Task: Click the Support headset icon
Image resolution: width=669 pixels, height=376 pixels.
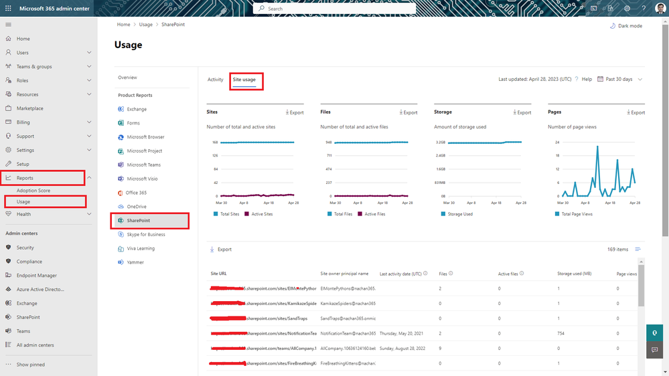Action: pos(8,136)
